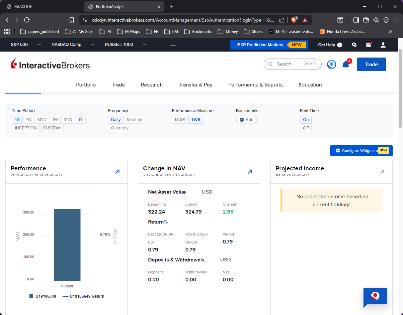Viewport: 403px width, 315px height.
Task: Toggle U19106649 Return legend item
Action: tap(83, 296)
